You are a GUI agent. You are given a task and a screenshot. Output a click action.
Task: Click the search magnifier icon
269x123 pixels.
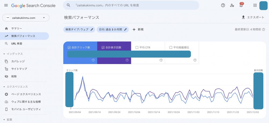pyautogui.click(x=68, y=5)
